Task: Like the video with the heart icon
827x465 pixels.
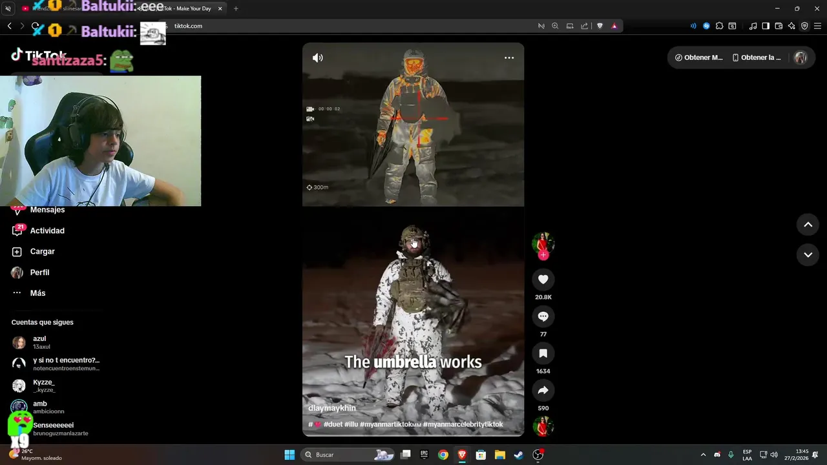Action: tap(543, 279)
